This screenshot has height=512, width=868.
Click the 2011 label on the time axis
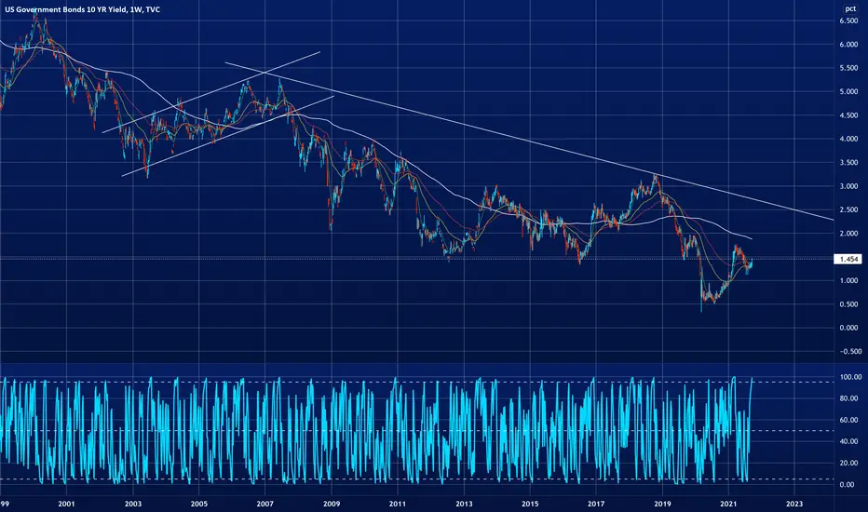tap(398, 504)
